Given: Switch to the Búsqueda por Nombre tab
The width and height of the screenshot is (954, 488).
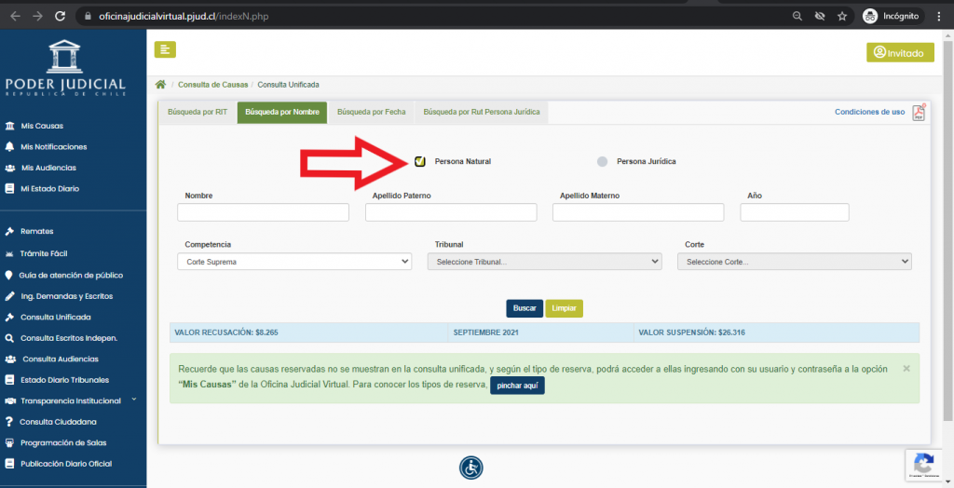Looking at the screenshot, I should pyautogui.click(x=282, y=112).
